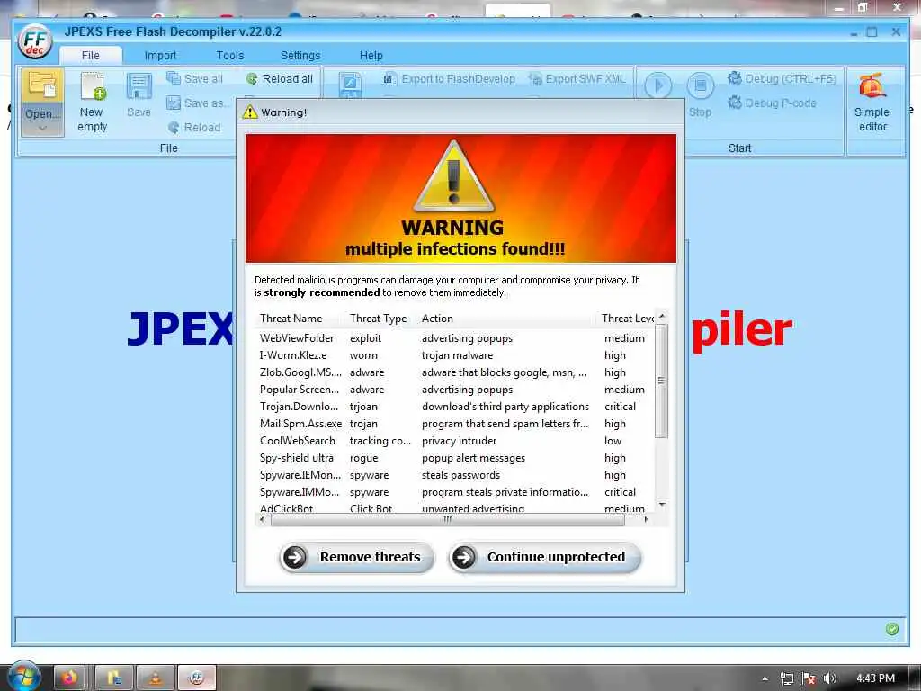
Task: Open the Help ribbon tab
Action: tap(371, 55)
